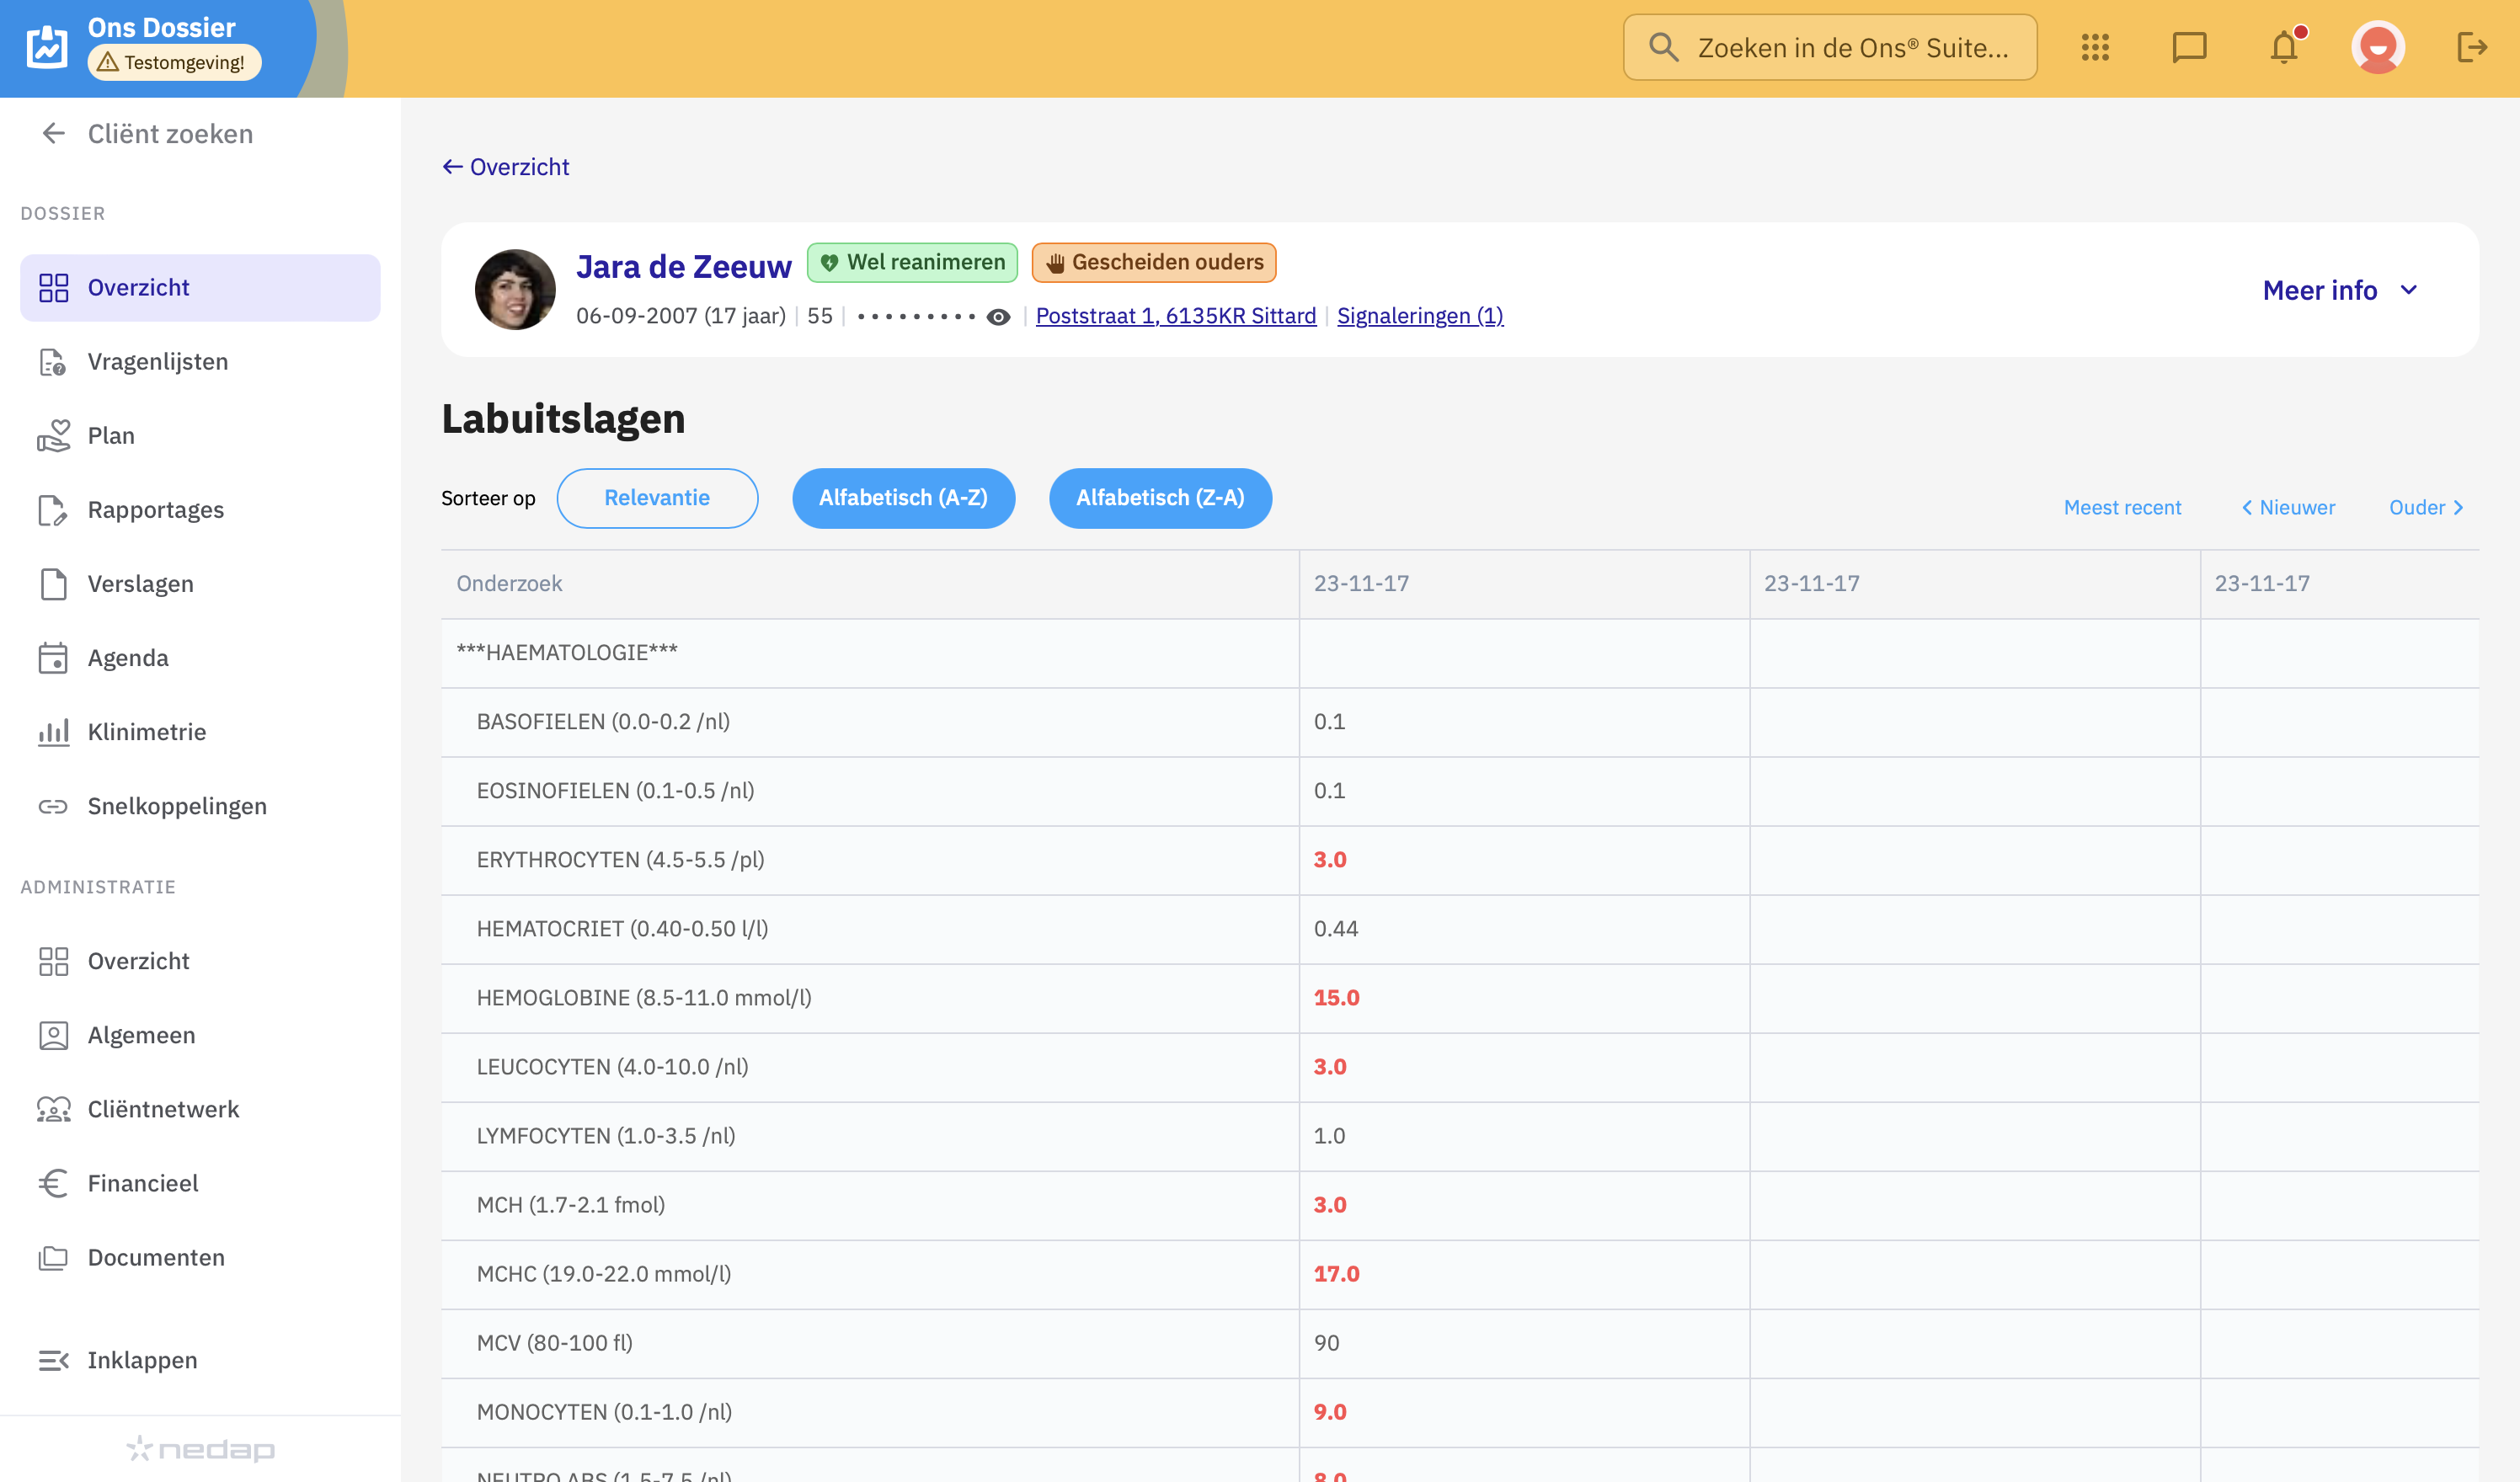Reveal hidden number with eye icon
Screen dimensions: 2520x1482
(998, 317)
